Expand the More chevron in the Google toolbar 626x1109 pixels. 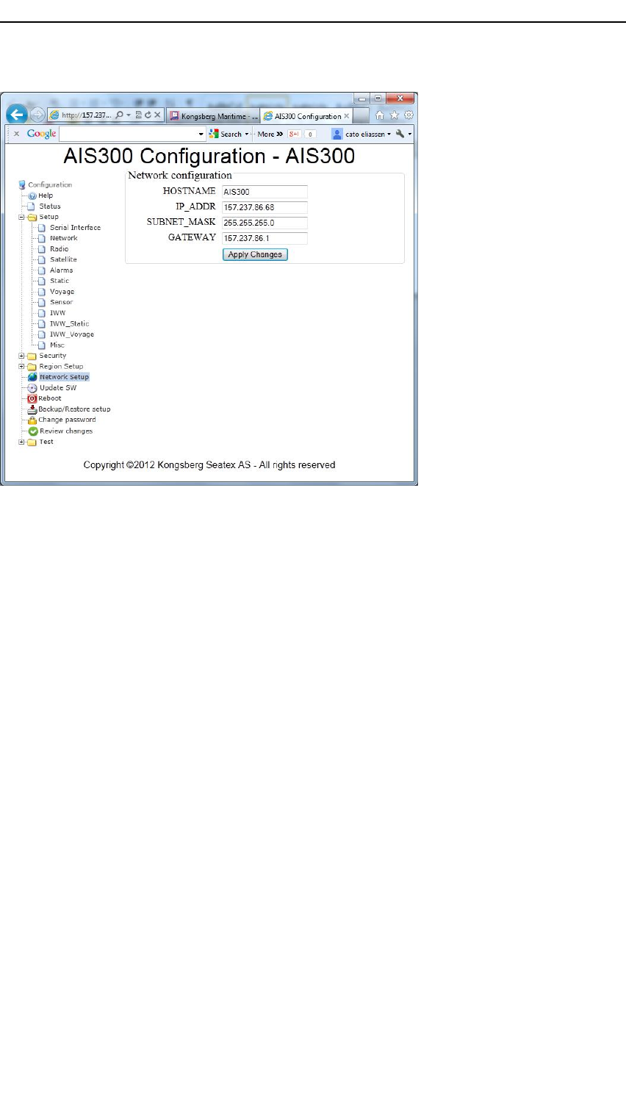[x=280, y=134]
